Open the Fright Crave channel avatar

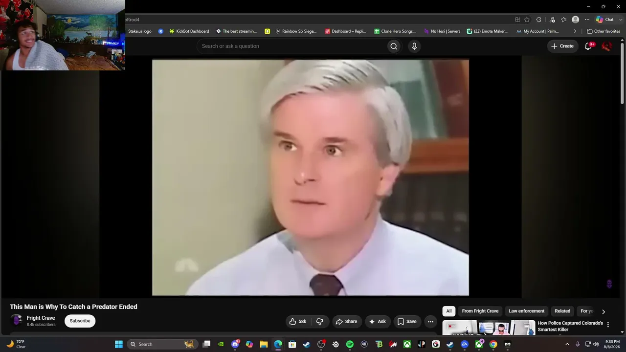(x=17, y=321)
